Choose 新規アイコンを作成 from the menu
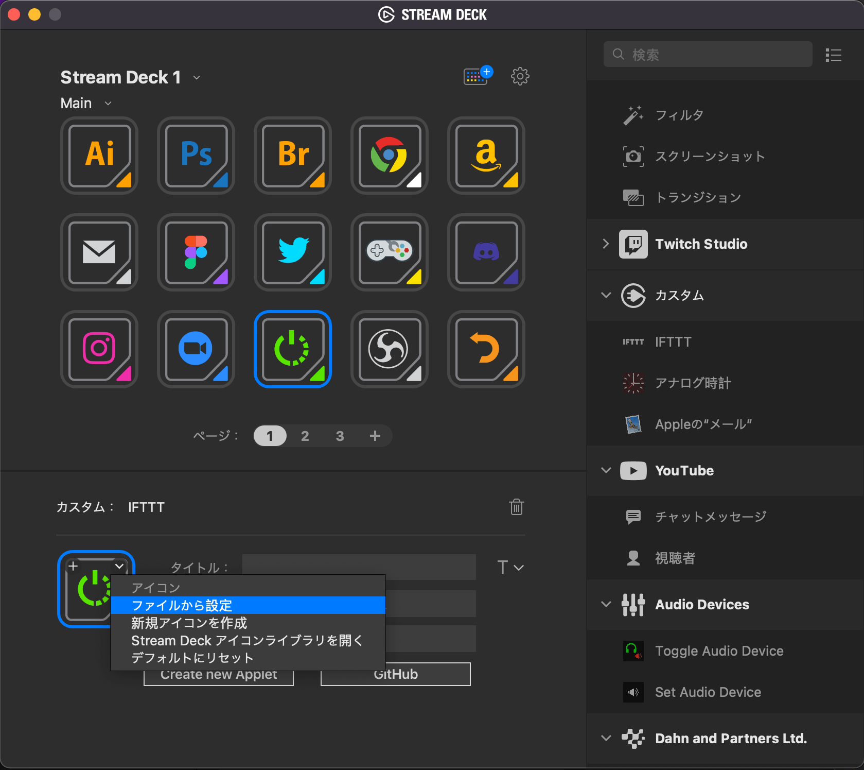This screenshot has height=770, width=864. [248, 623]
